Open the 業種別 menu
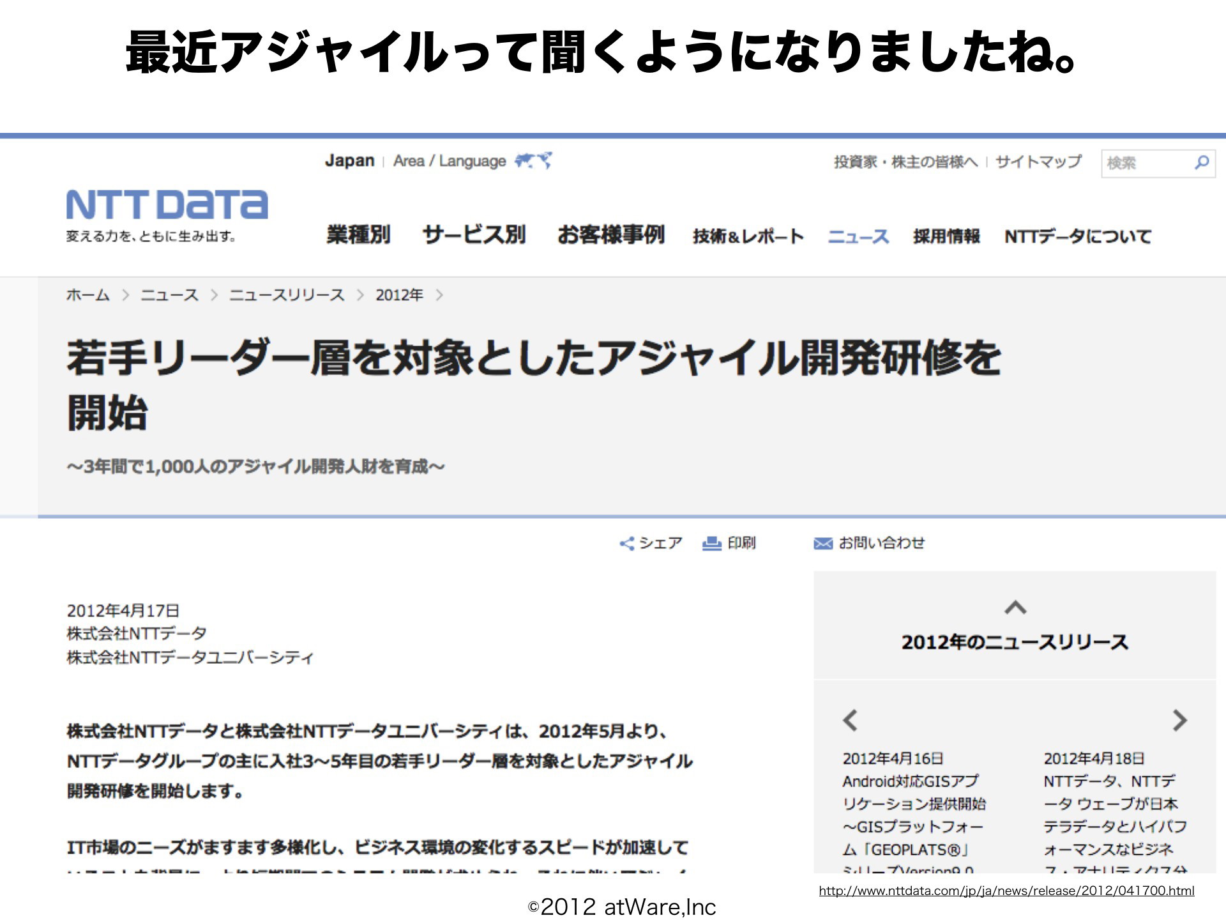1226x920 pixels. pos(358,234)
